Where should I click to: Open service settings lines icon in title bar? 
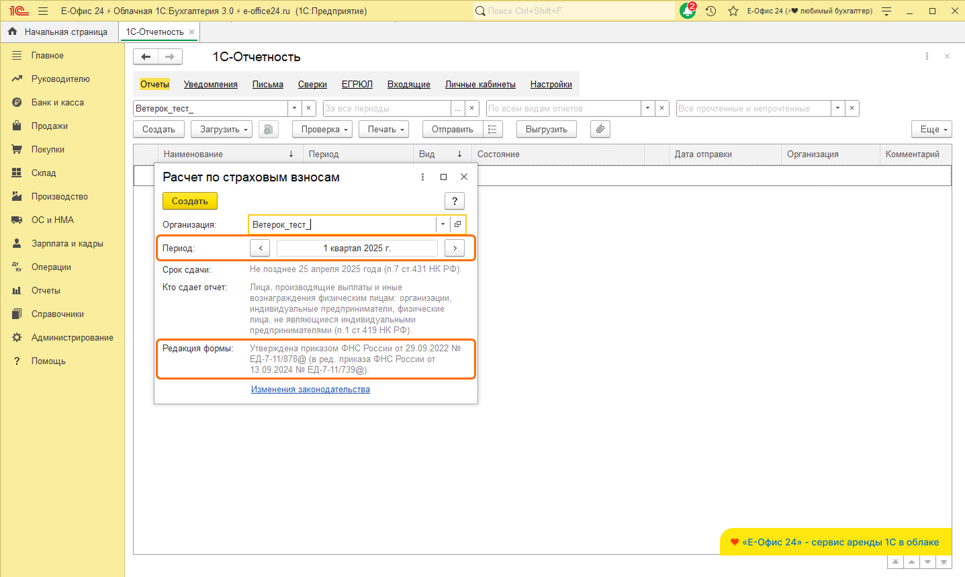tap(886, 11)
